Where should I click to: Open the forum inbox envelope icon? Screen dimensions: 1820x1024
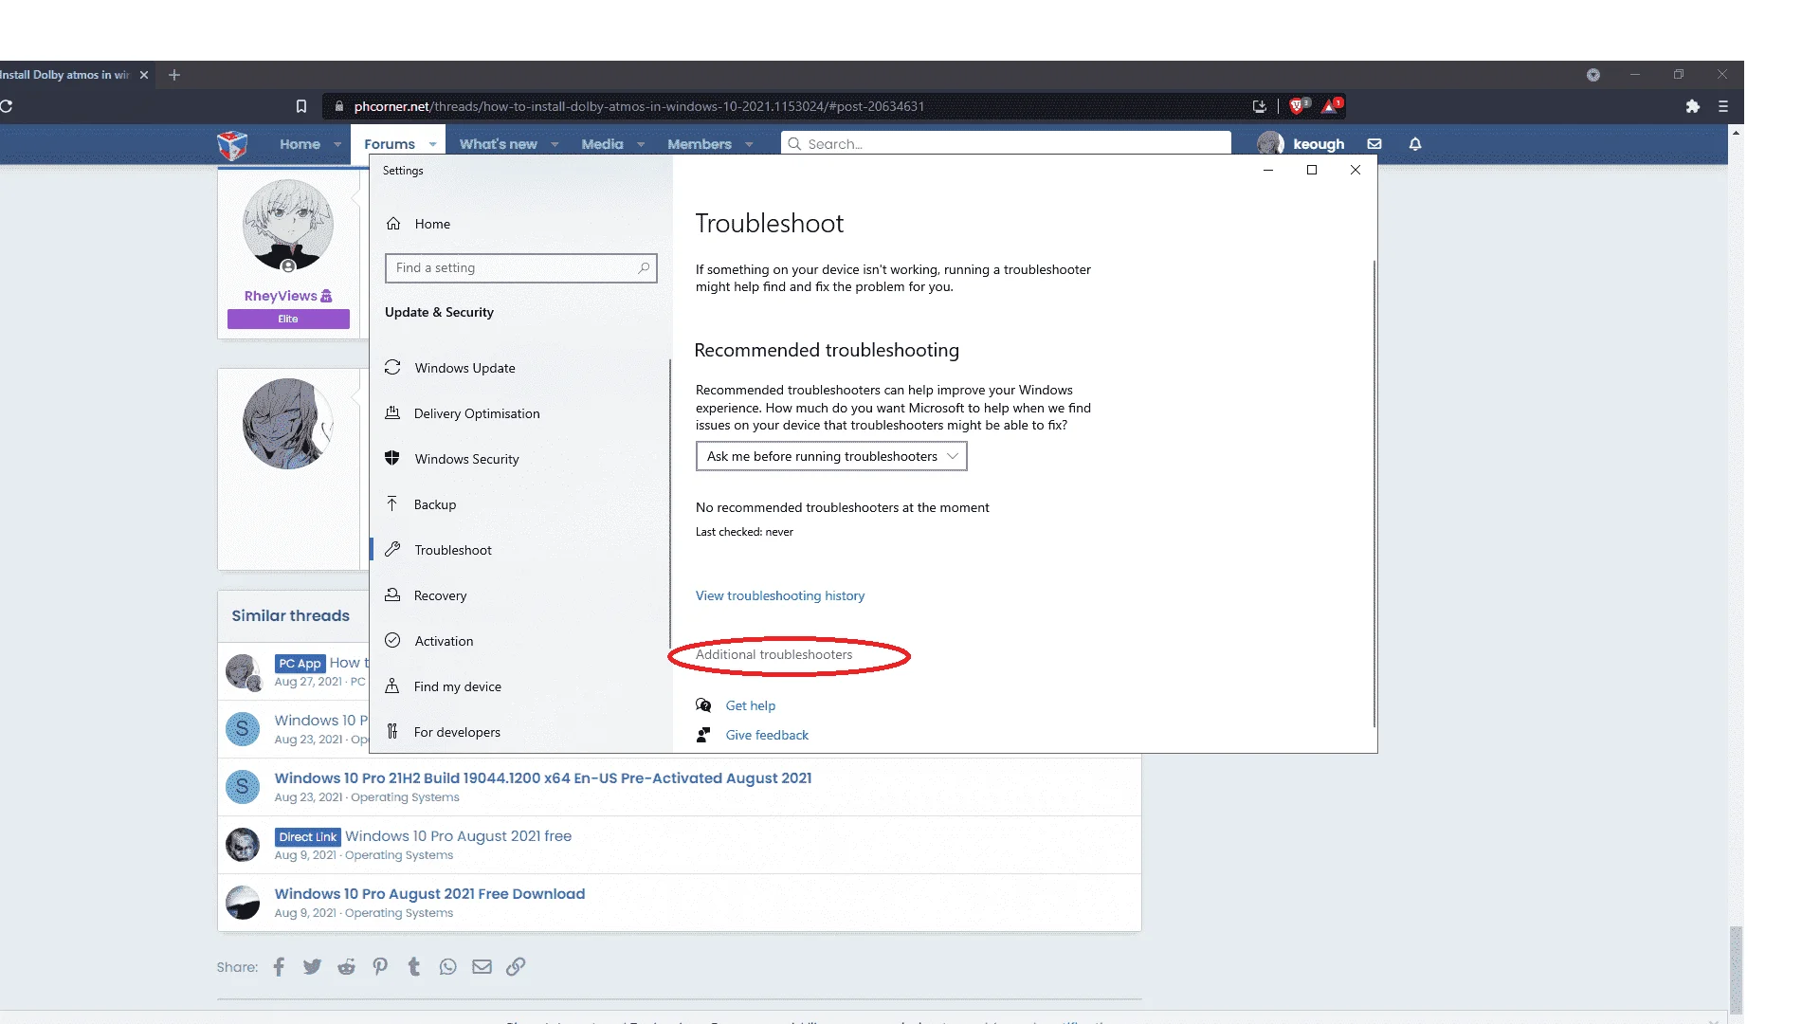click(x=1374, y=144)
